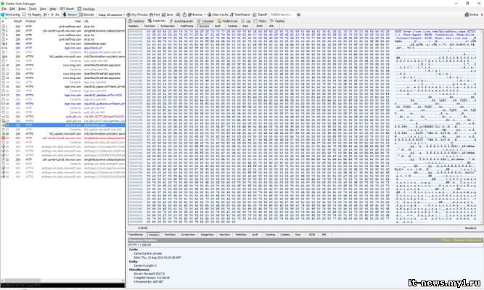The height and width of the screenshot is (290, 484).
Task: Toggle the Decode toolbar option
Action: [x=86, y=14]
